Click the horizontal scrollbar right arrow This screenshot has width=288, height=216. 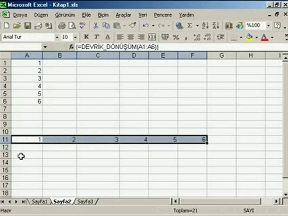[x=276, y=202]
